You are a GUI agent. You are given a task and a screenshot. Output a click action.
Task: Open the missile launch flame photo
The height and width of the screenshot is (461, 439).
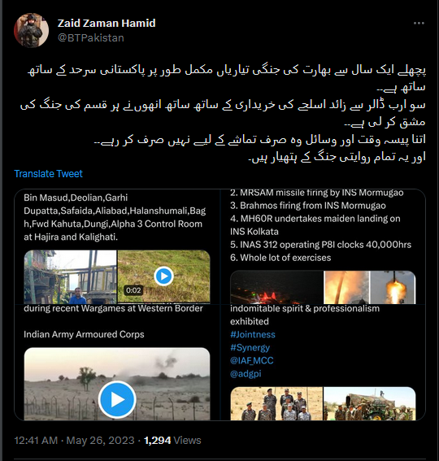tap(346, 287)
